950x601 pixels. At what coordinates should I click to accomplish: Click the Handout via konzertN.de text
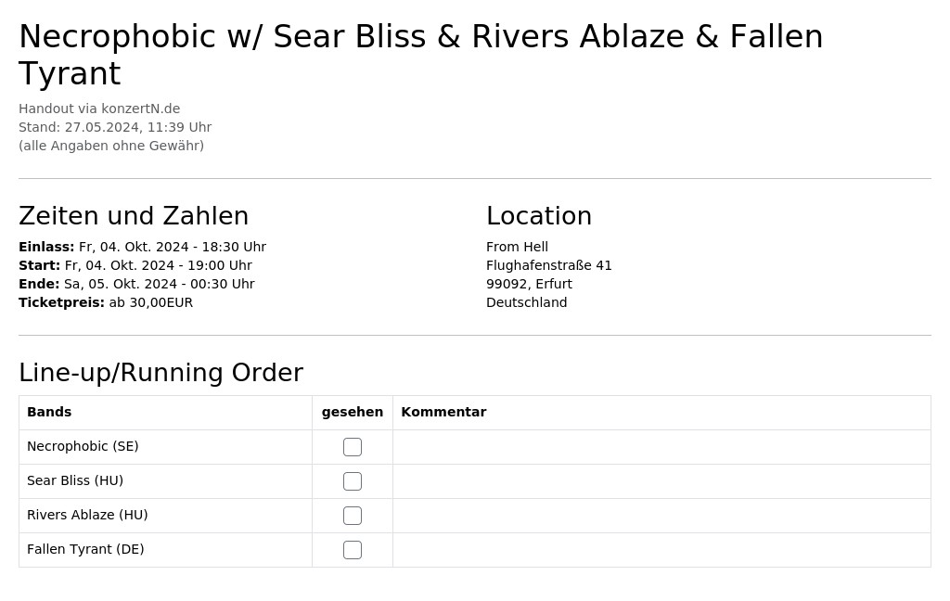pyautogui.click(x=99, y=109)
